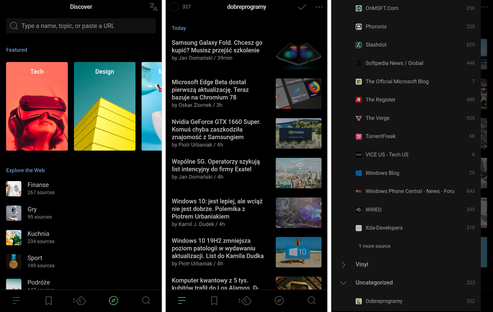Click the Windows Blog feed icon
The width and height of the screenshot is (493, 312).
[x=359, y=173]
